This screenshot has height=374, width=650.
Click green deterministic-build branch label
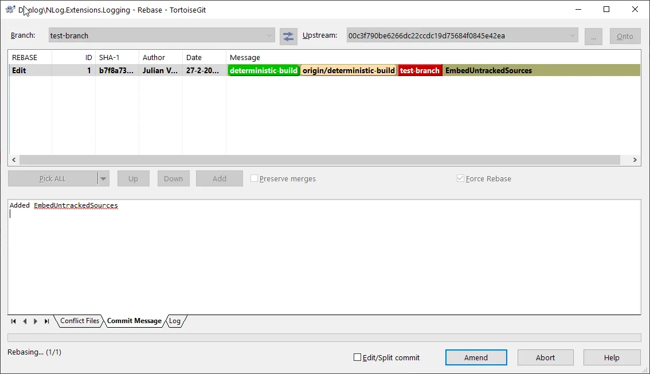tap(264, 70)
